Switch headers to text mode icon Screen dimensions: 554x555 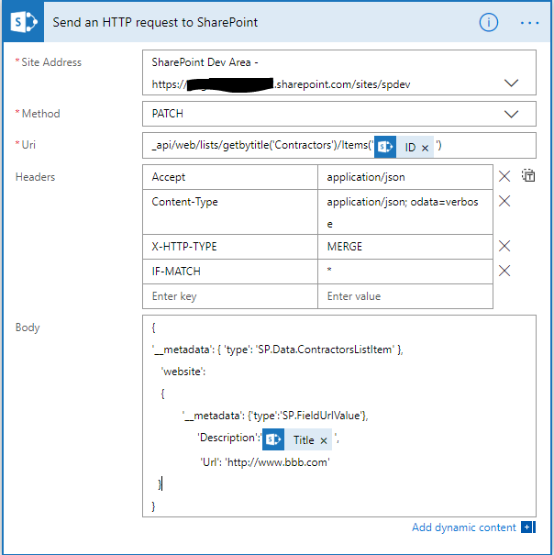[x=528, y=175]
